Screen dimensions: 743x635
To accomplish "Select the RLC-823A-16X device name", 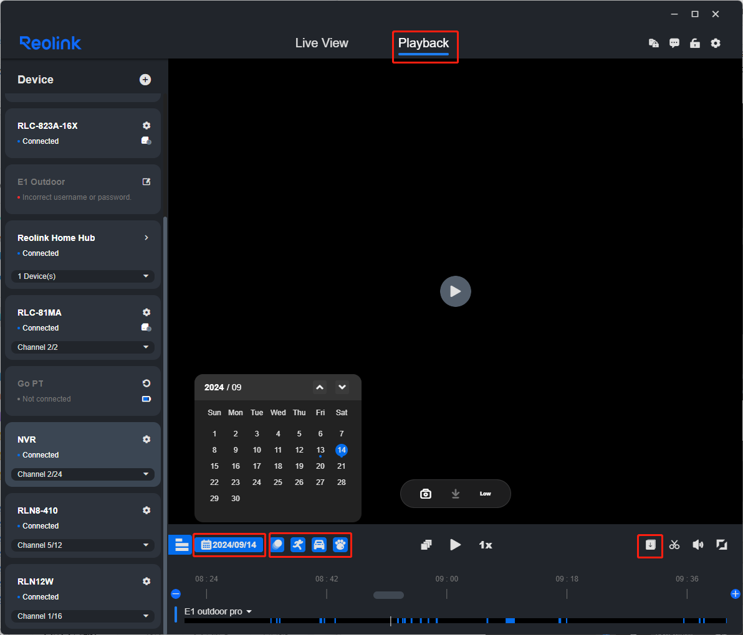I will click(47, 126).
